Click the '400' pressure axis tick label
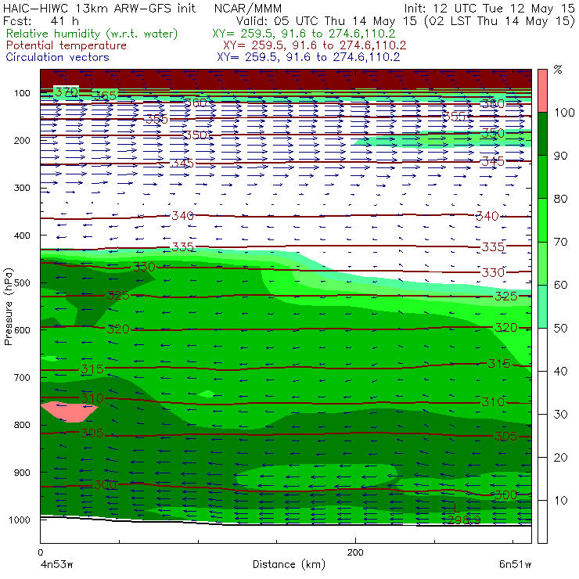Image resolution: width=579 pixels, height=579 pixels. coord(22,236)
